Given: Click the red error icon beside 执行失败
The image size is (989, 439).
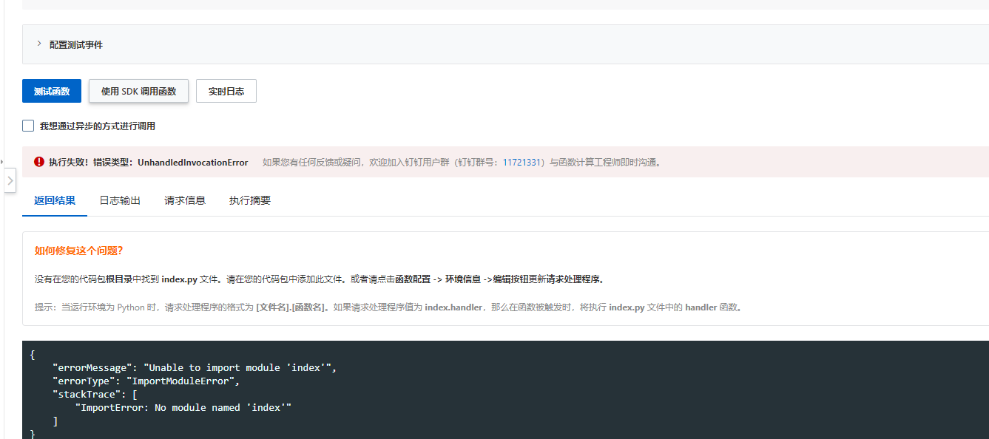Looking at the screenshot, I should click(39, 162).
